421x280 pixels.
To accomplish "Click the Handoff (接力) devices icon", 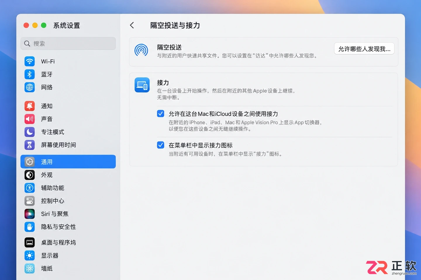I will [x=142, y=85].
